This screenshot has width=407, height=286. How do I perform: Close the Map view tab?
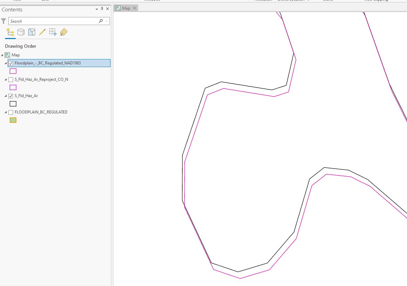click(134, 8)
